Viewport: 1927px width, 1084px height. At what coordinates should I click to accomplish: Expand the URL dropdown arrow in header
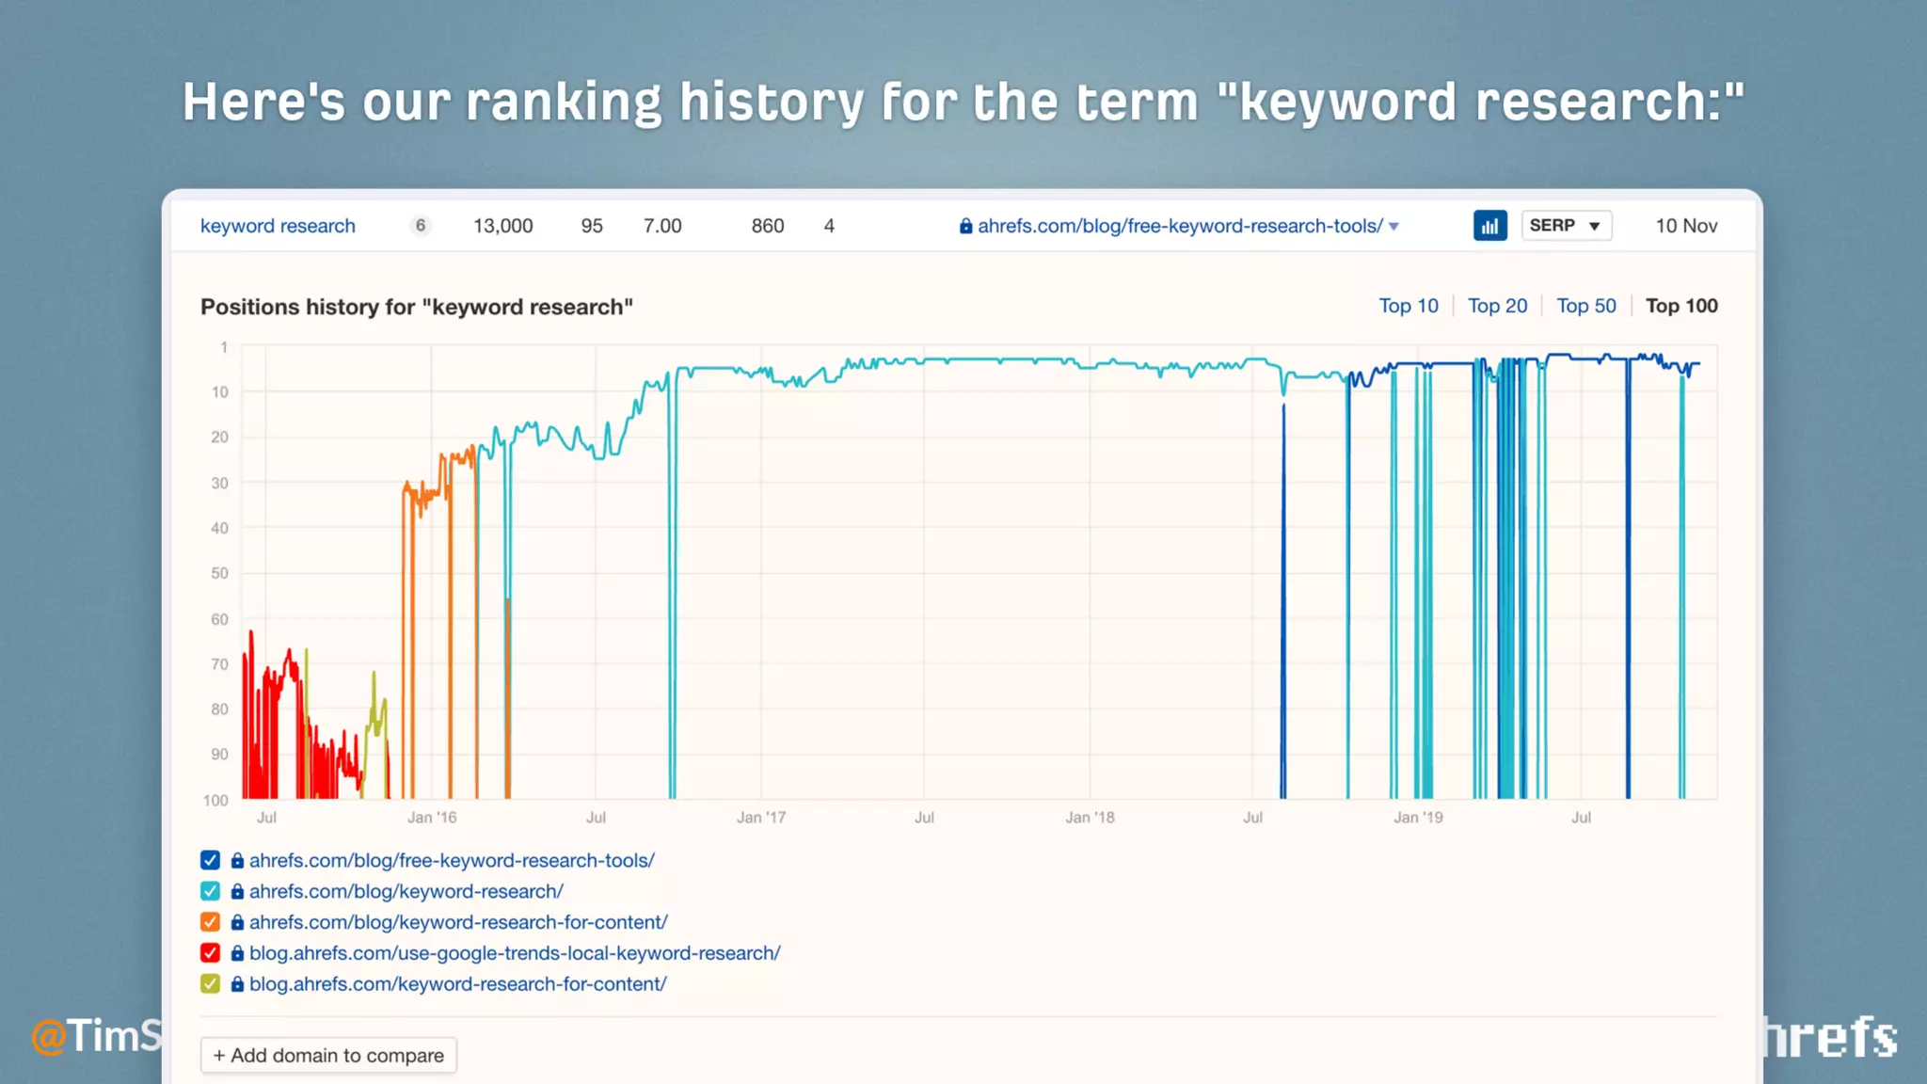[x=1393, y=227]
